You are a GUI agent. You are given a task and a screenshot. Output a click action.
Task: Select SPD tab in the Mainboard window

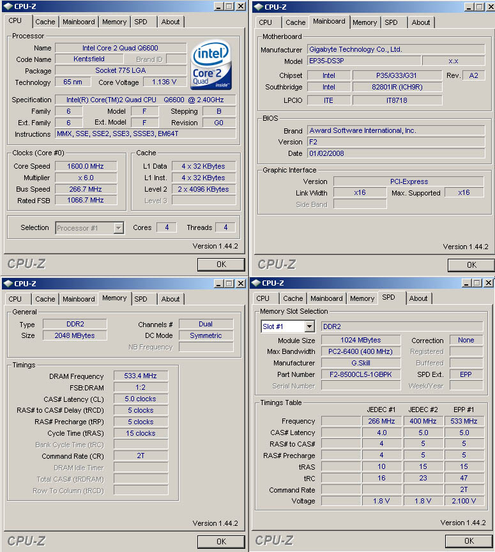coord(391,22)
